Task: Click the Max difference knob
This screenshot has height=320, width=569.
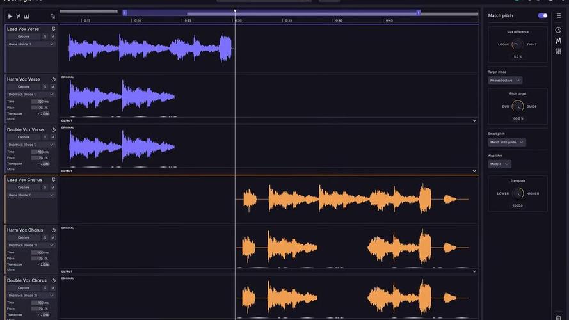Action: tap(517, 44)
